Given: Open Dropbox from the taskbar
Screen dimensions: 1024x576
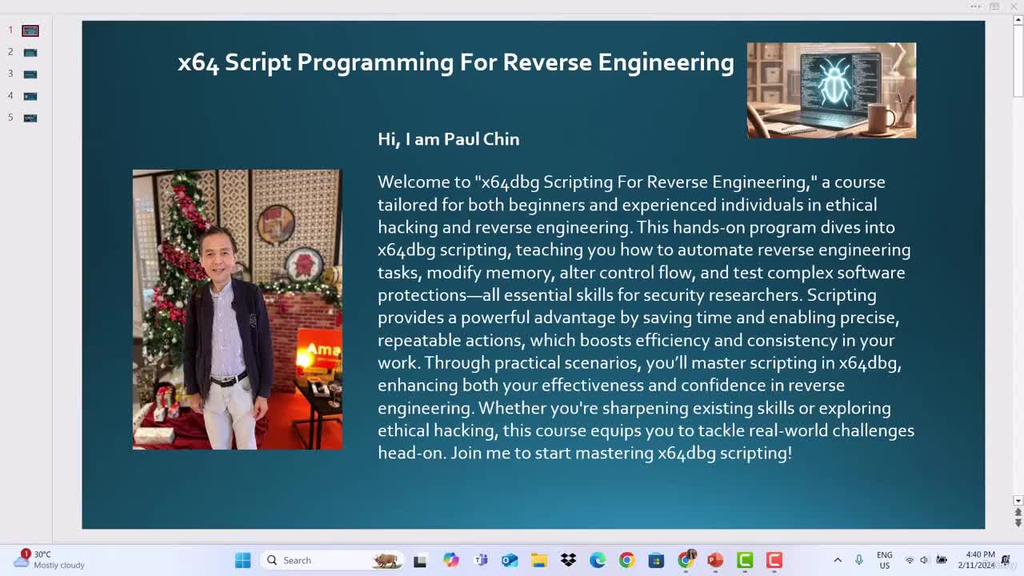Looking at the screenshot, I should 568,560.
